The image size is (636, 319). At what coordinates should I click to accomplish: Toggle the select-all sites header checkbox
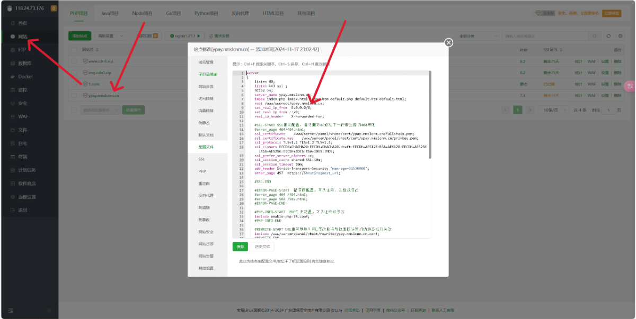coord(75,50)
